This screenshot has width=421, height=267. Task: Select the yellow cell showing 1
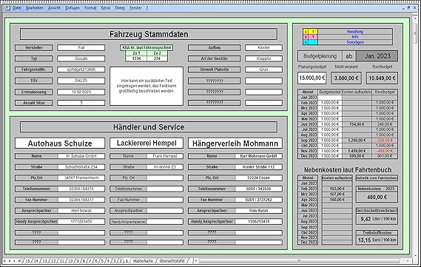click(x=313, y=32)
